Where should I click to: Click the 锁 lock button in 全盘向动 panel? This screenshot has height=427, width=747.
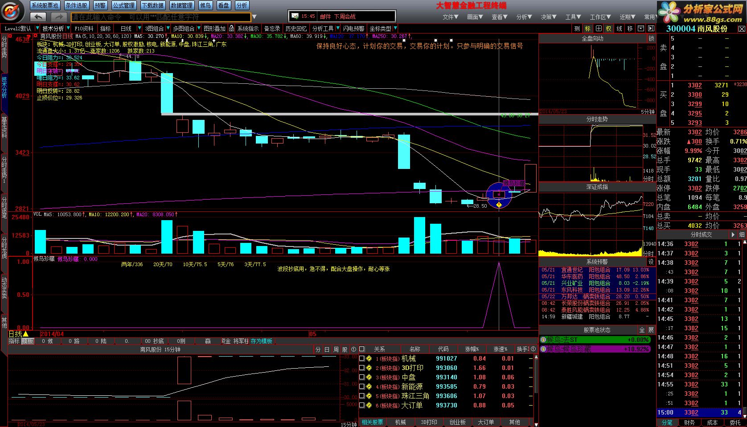click(651, 39)
